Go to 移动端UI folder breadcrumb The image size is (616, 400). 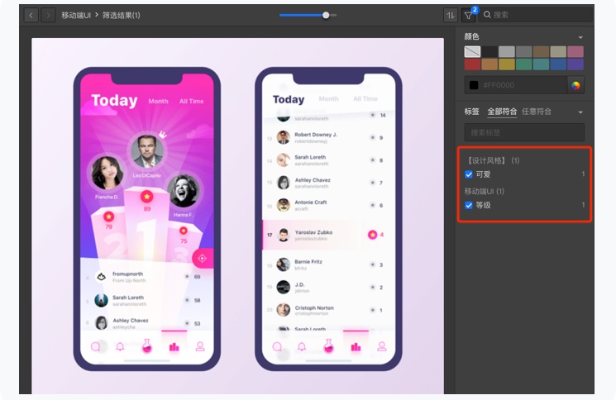[76, 15]
